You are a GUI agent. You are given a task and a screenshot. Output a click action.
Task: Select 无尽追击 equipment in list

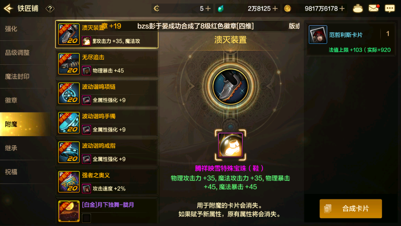pyautogui.click(x=107, y=64)
